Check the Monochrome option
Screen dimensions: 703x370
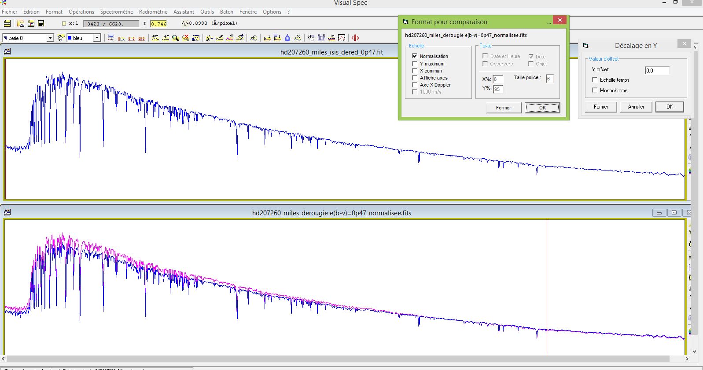(595, 90)
